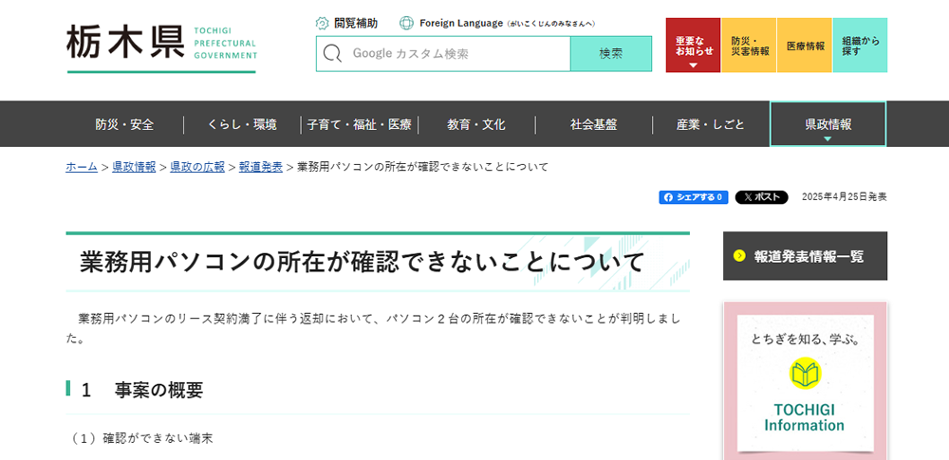Viewport: 949px width, 460px height.
Task: Post the page on X
Action: 761,197
